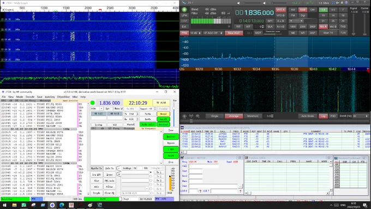Click the small round icon below the S-meter bar
Screen dimensions: 371x209
229,27
